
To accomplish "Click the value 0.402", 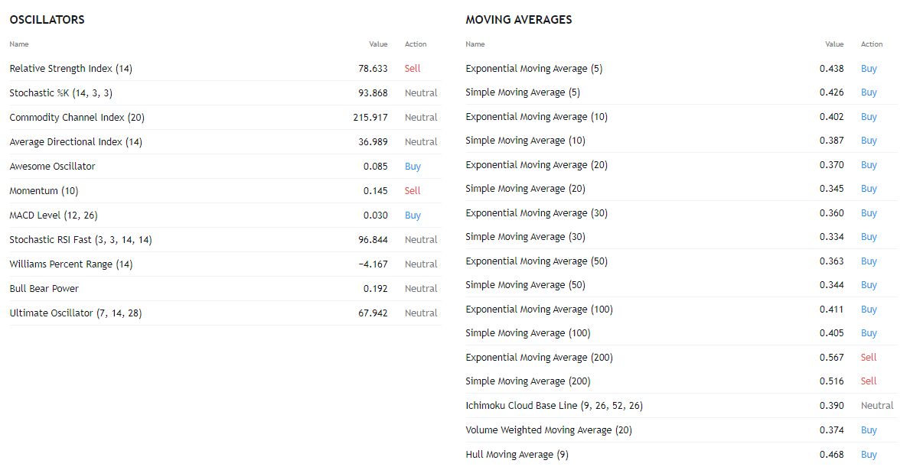I will pos(832,116).
